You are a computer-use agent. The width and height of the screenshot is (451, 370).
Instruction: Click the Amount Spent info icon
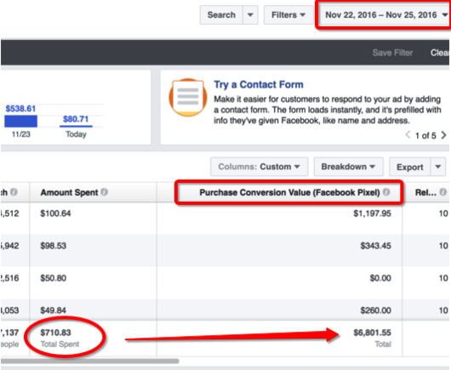tap(105, 192)
